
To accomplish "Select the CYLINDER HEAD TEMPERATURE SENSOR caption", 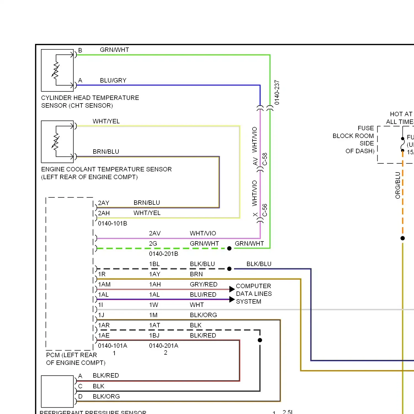I will (90, 102).
